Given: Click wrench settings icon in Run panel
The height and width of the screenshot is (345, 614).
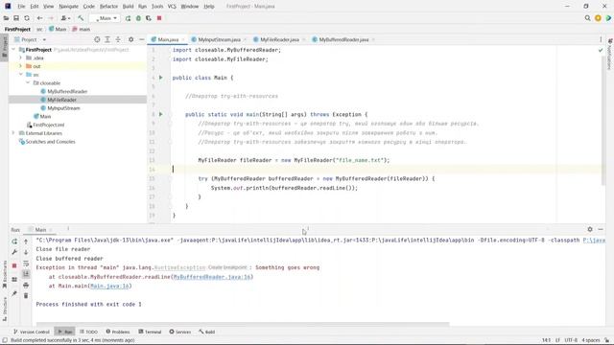Looking at the screenshot, I should (x=14, y=252).
